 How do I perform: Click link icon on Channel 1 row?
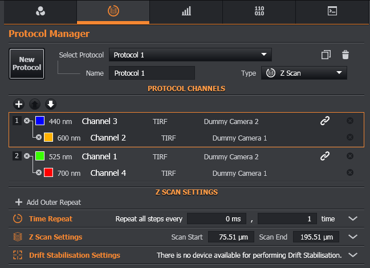coord(325,156)
